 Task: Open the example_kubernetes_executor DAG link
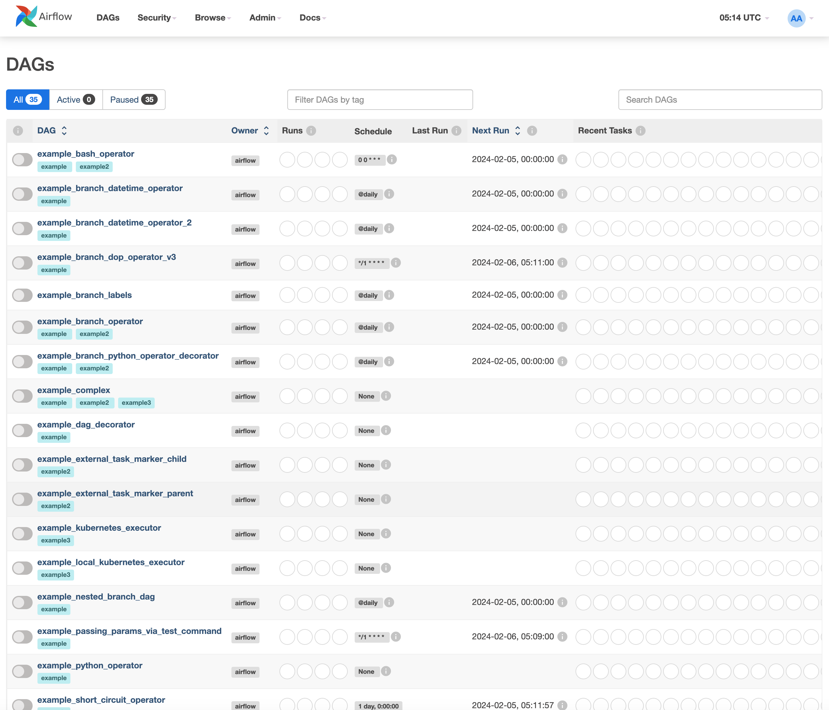[x=99, y=528]
